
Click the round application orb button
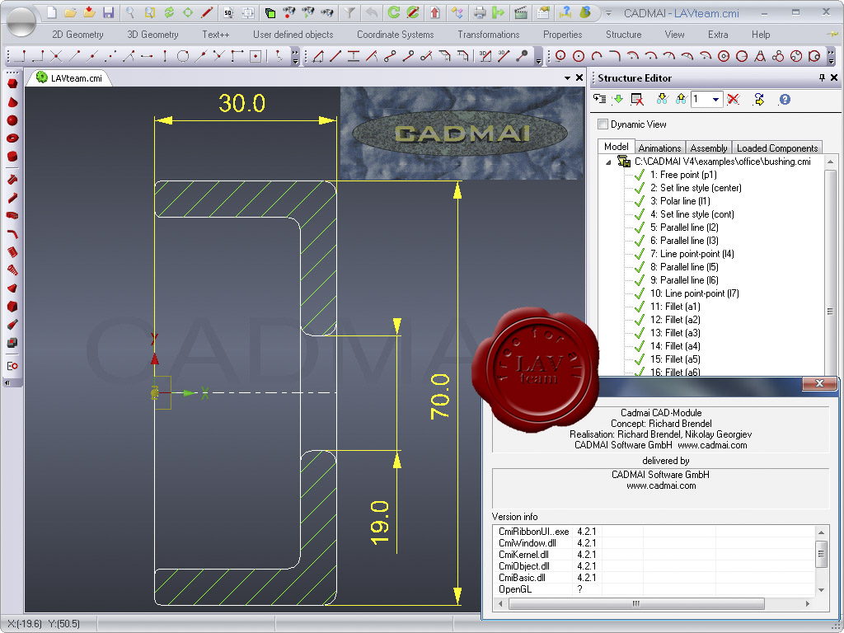click(x=21, y=21)
